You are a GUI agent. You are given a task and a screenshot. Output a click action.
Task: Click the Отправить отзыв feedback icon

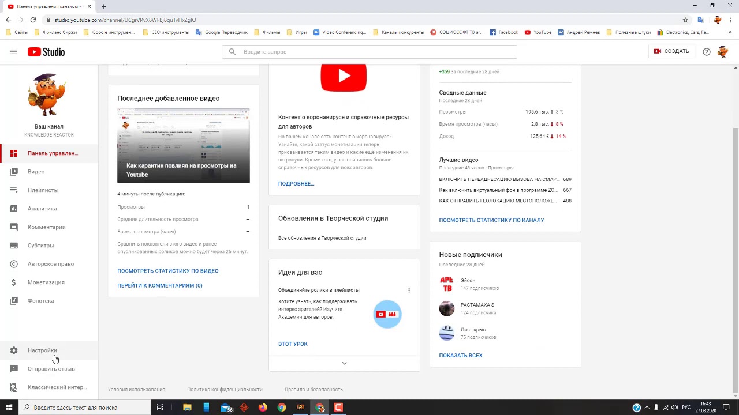pos(14,369)
